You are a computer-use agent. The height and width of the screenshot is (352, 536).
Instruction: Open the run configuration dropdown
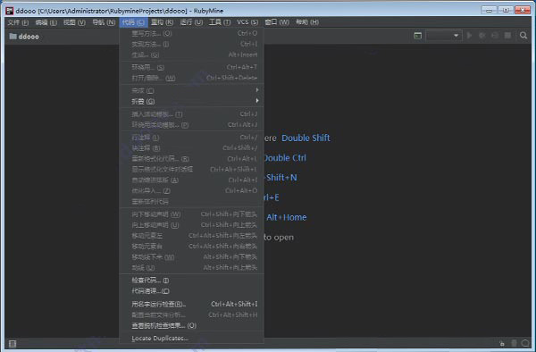[x=444, y=36]
